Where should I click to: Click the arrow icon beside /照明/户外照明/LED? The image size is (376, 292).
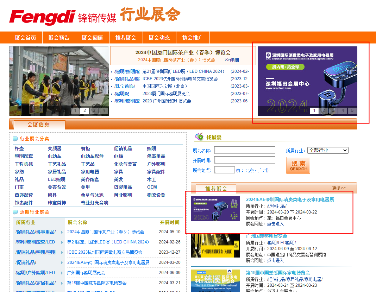pyautogui.click(x=62, y=273)
